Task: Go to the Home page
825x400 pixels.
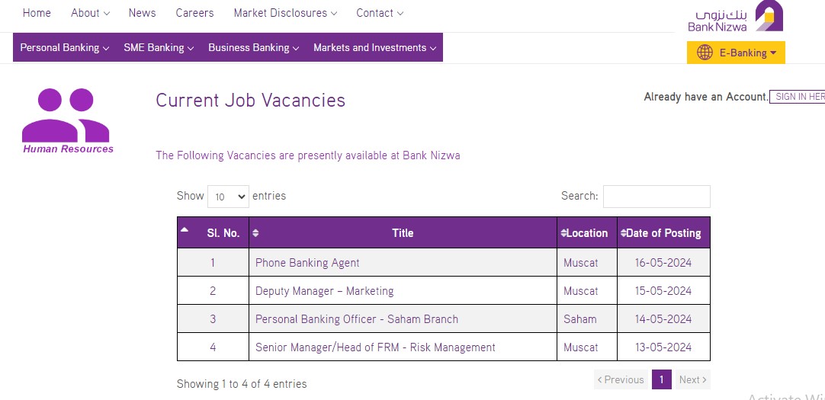Action: coord(37,13)
